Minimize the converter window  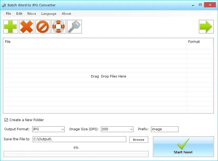pos(193,5)
